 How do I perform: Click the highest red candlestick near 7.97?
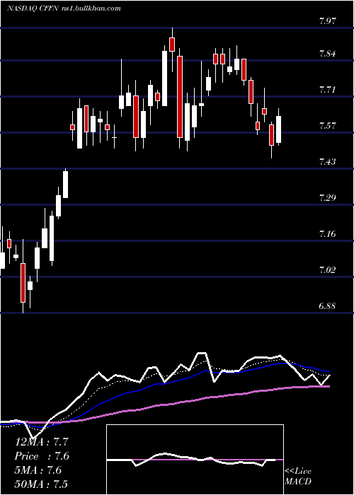[x=172, y=44]
